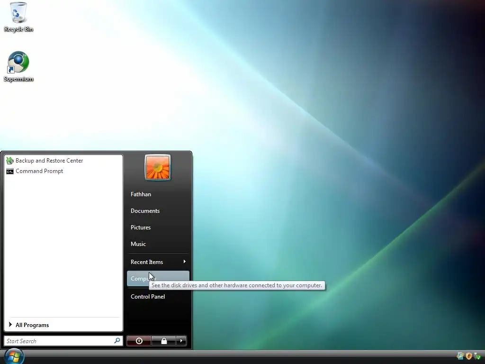Open the Recycle Bin desktop icon
Screen dimensions: 485x364
[18, 17]
